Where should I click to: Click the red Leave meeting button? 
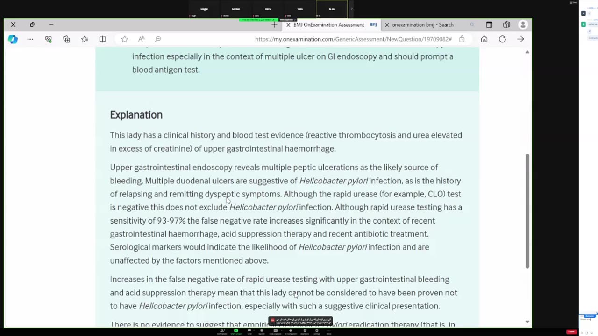pos(571,332)
